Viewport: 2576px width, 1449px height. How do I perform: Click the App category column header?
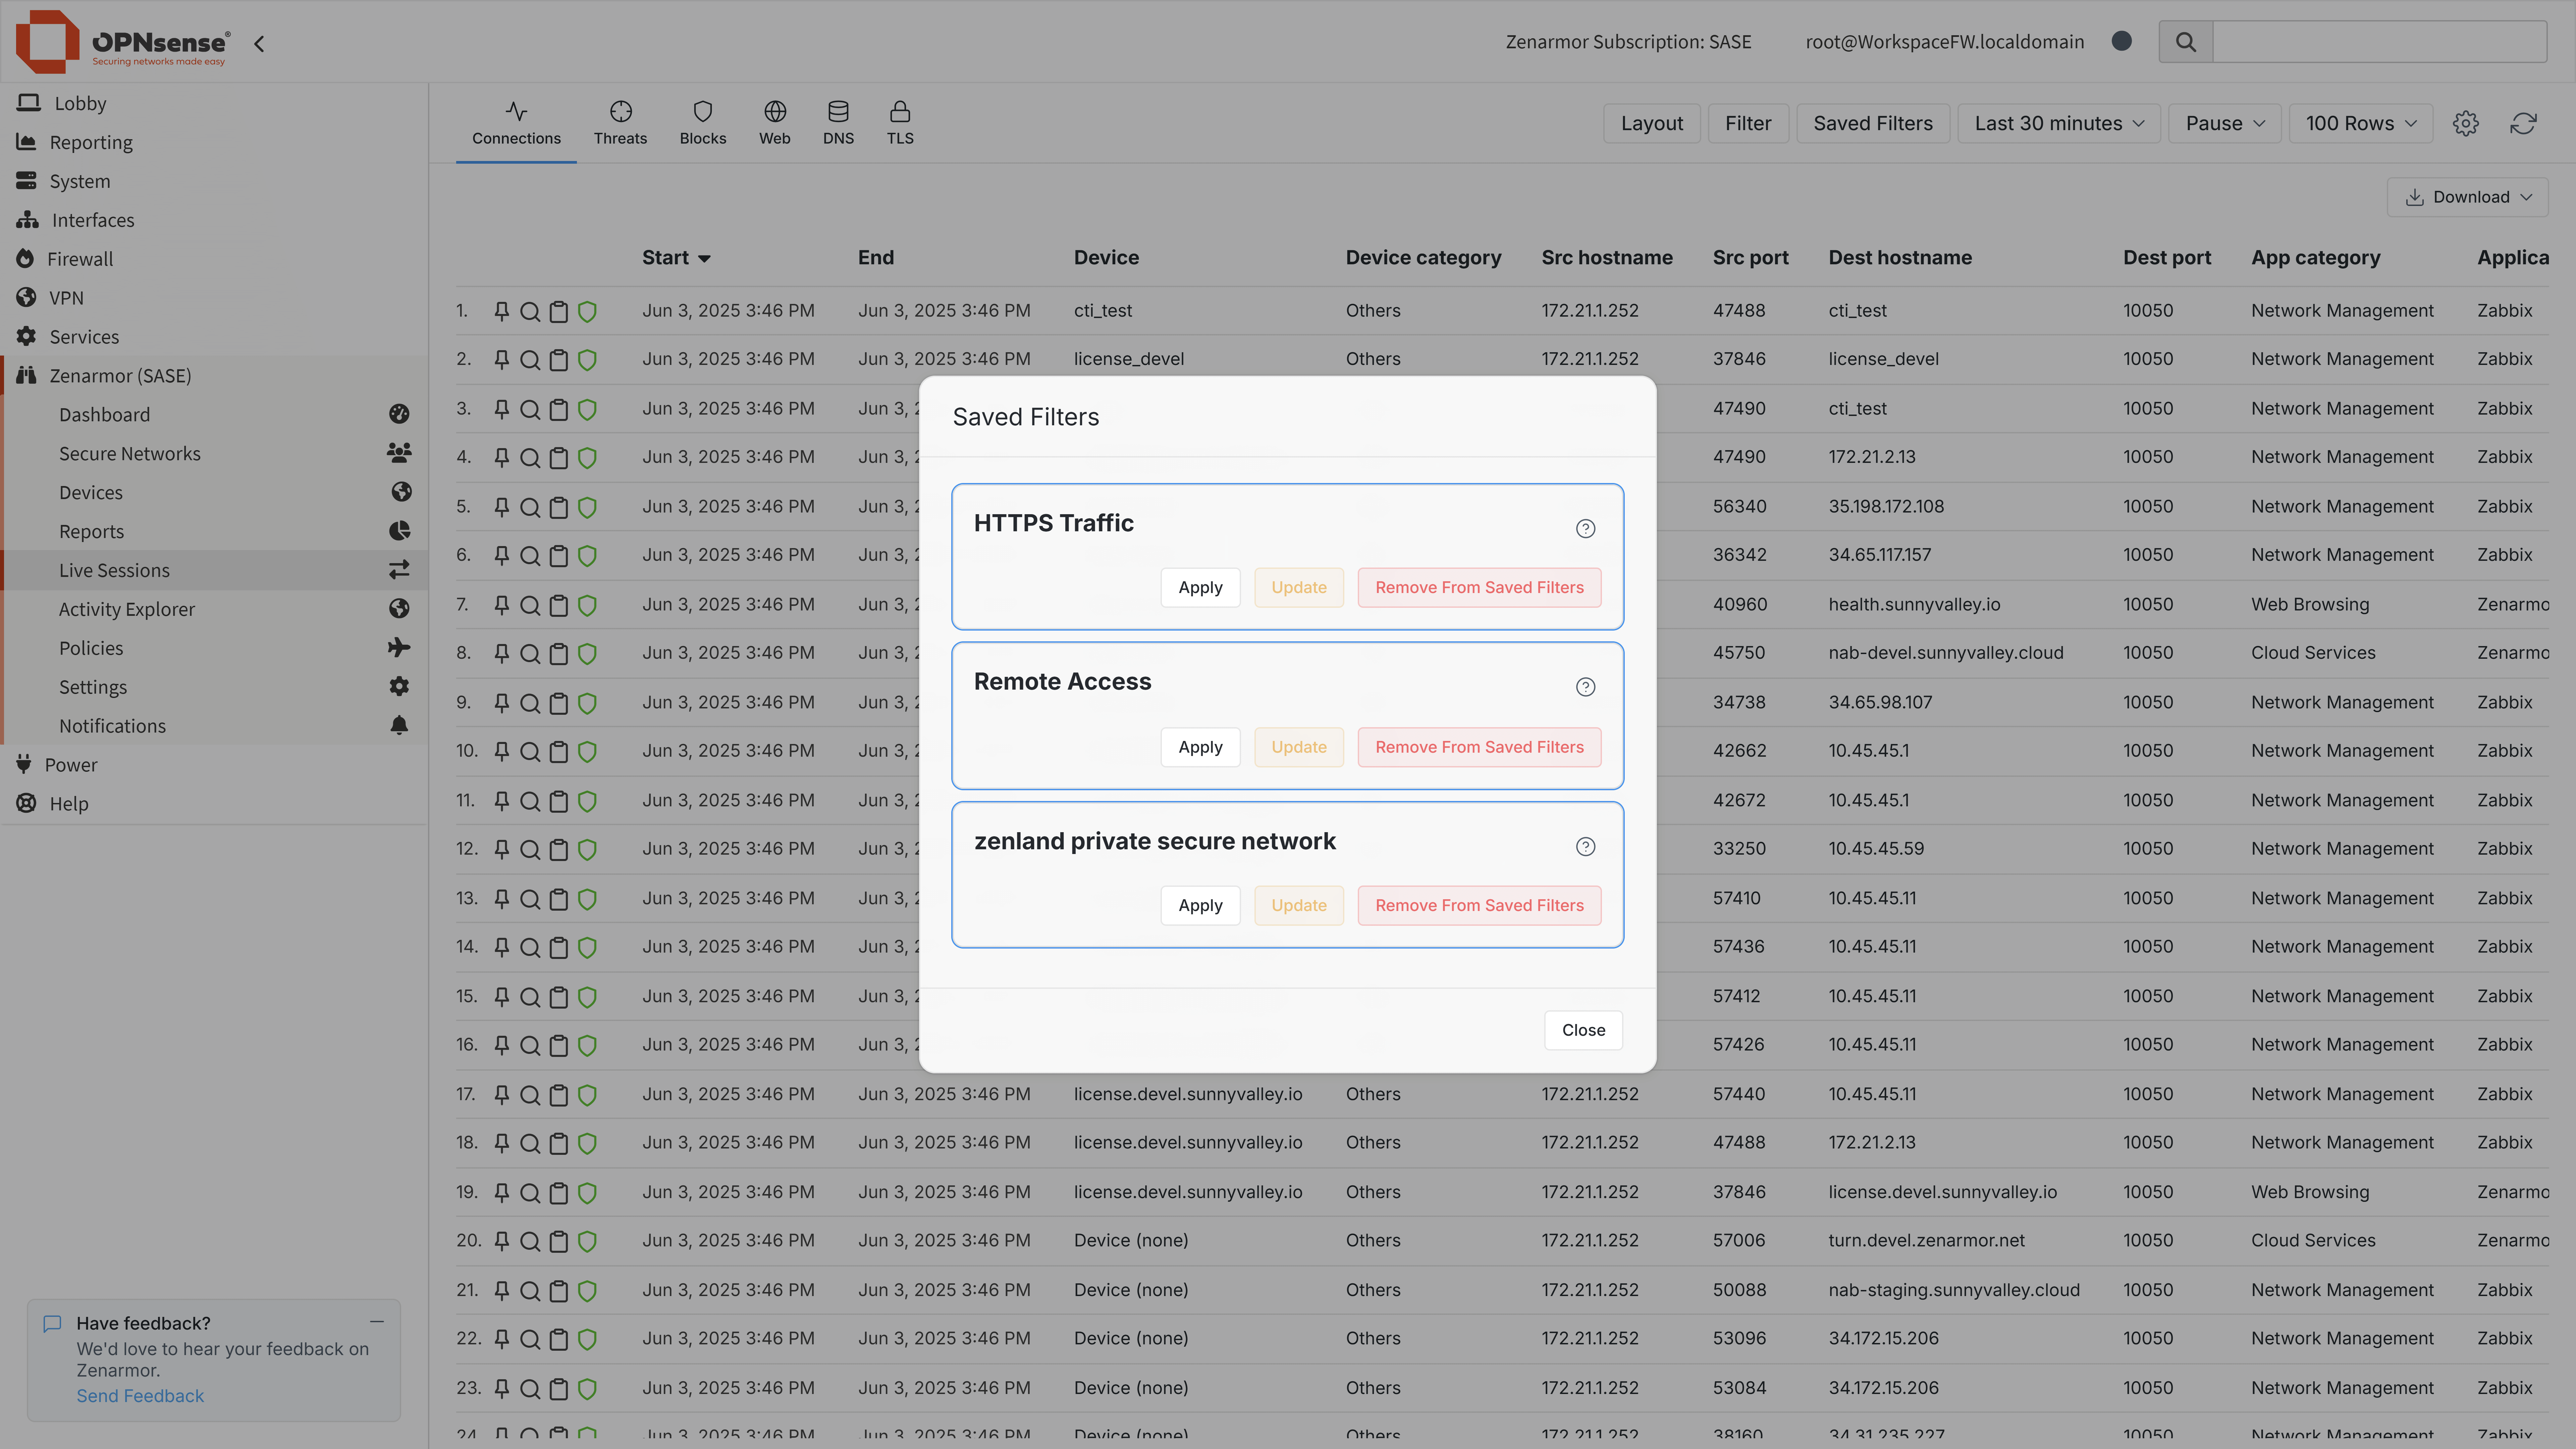2315,258
